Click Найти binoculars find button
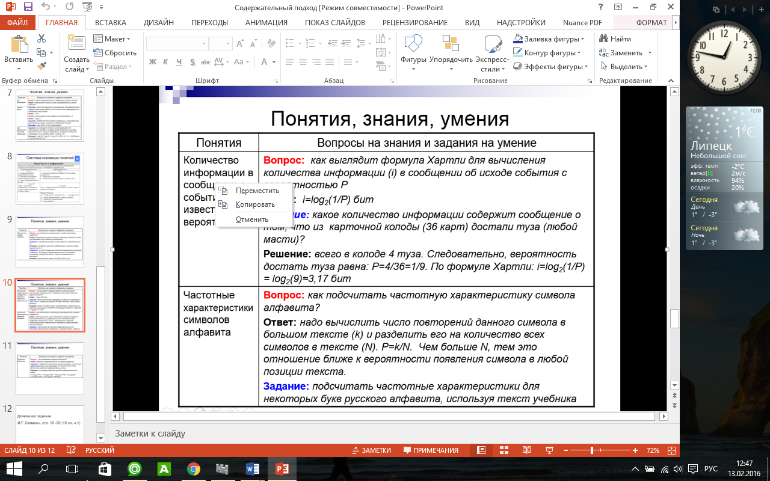The image size is (770, 481). tap(614, 38)
